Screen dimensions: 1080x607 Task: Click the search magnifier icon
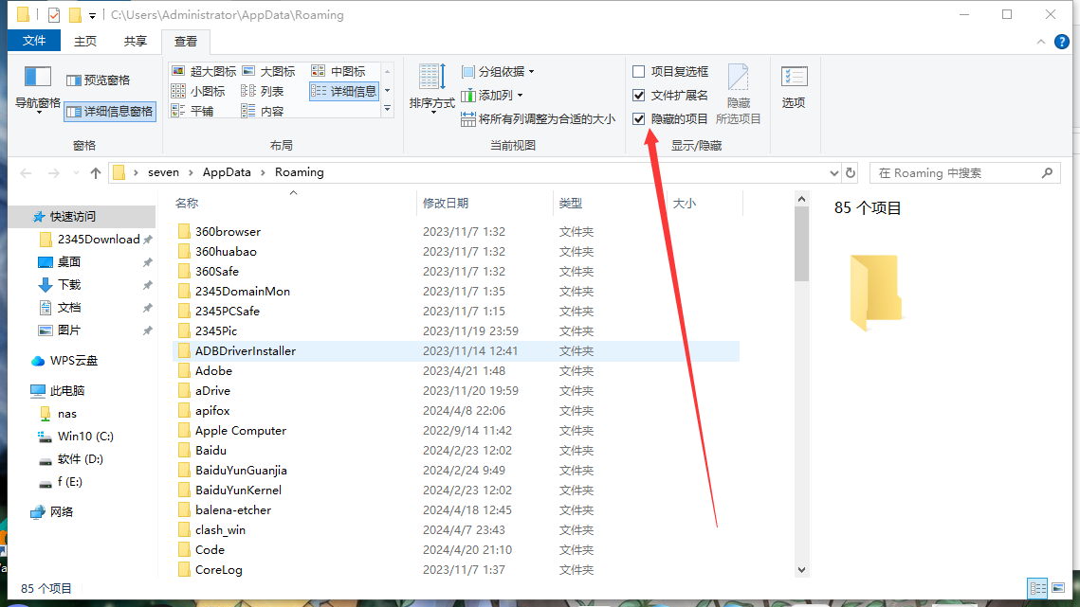point(1047,172)
